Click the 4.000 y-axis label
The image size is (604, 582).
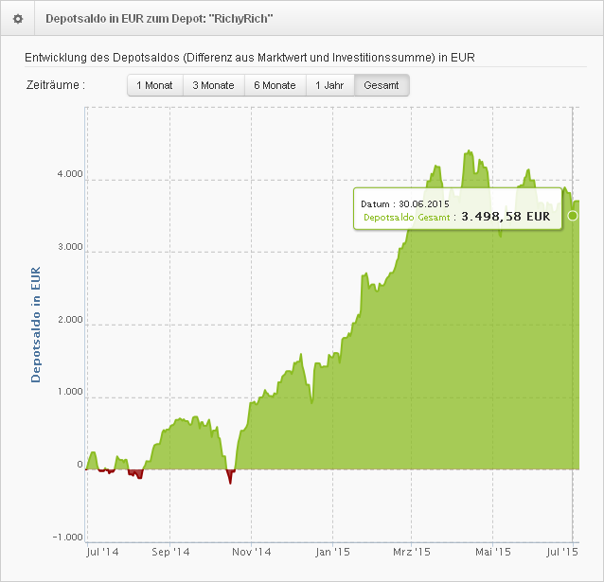(68, 179)
